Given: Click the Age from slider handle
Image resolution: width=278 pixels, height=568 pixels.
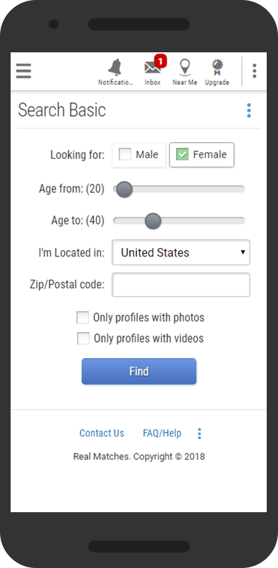Looking at the screenshot, I should point(124,189).
